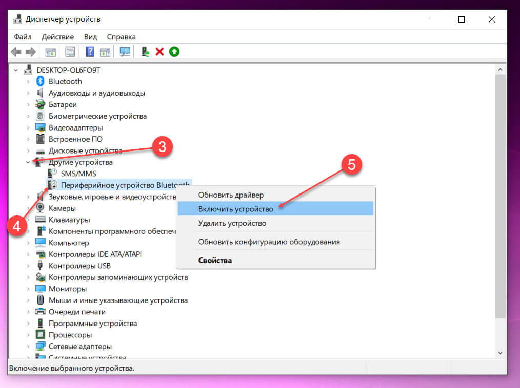Expand the Контроллеры USB category
Screen dimensions: 520x388
[28, 266]
